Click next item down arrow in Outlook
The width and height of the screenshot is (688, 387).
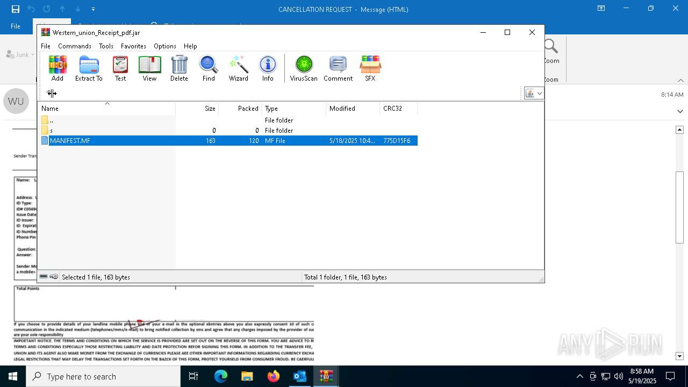pyautogui.click(x=78, y=9)
